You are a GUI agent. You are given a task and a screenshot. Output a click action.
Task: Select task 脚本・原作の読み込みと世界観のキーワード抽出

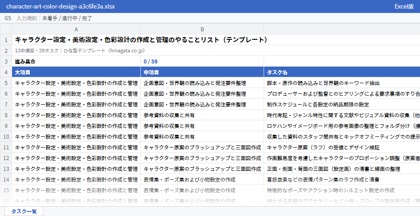pos(342,83)
